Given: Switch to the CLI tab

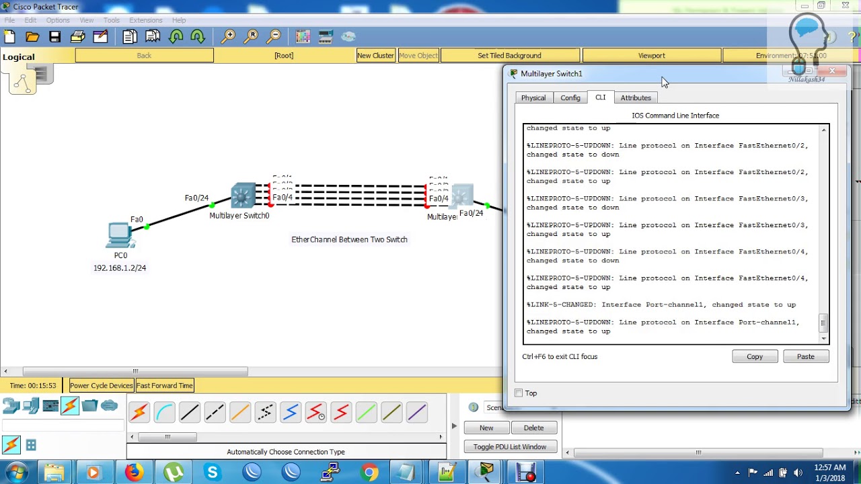Looking at the screenshot, I should click(x=600, y=97).
